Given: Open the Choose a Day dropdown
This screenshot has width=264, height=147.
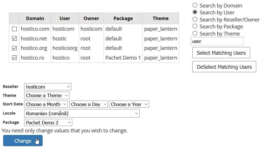Looking at the screenshot, I should [x=89, y=104].
